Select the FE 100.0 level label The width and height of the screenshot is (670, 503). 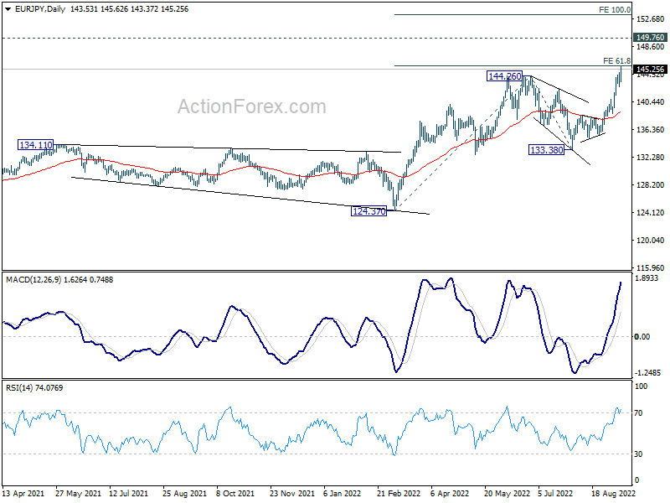tap(615, 9)
